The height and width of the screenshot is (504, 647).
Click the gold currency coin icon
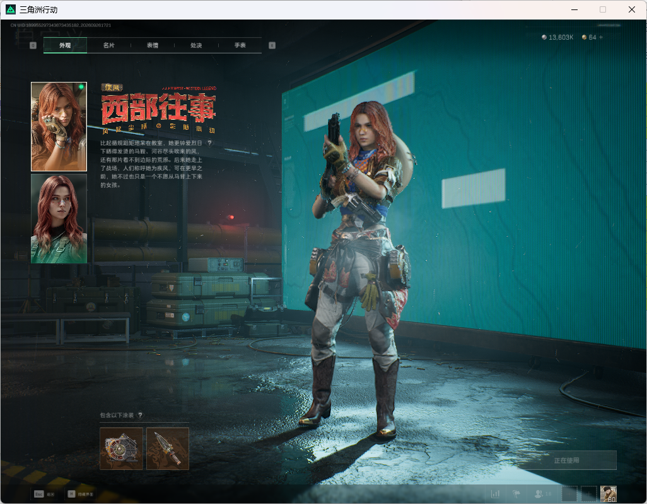[585, 38]
